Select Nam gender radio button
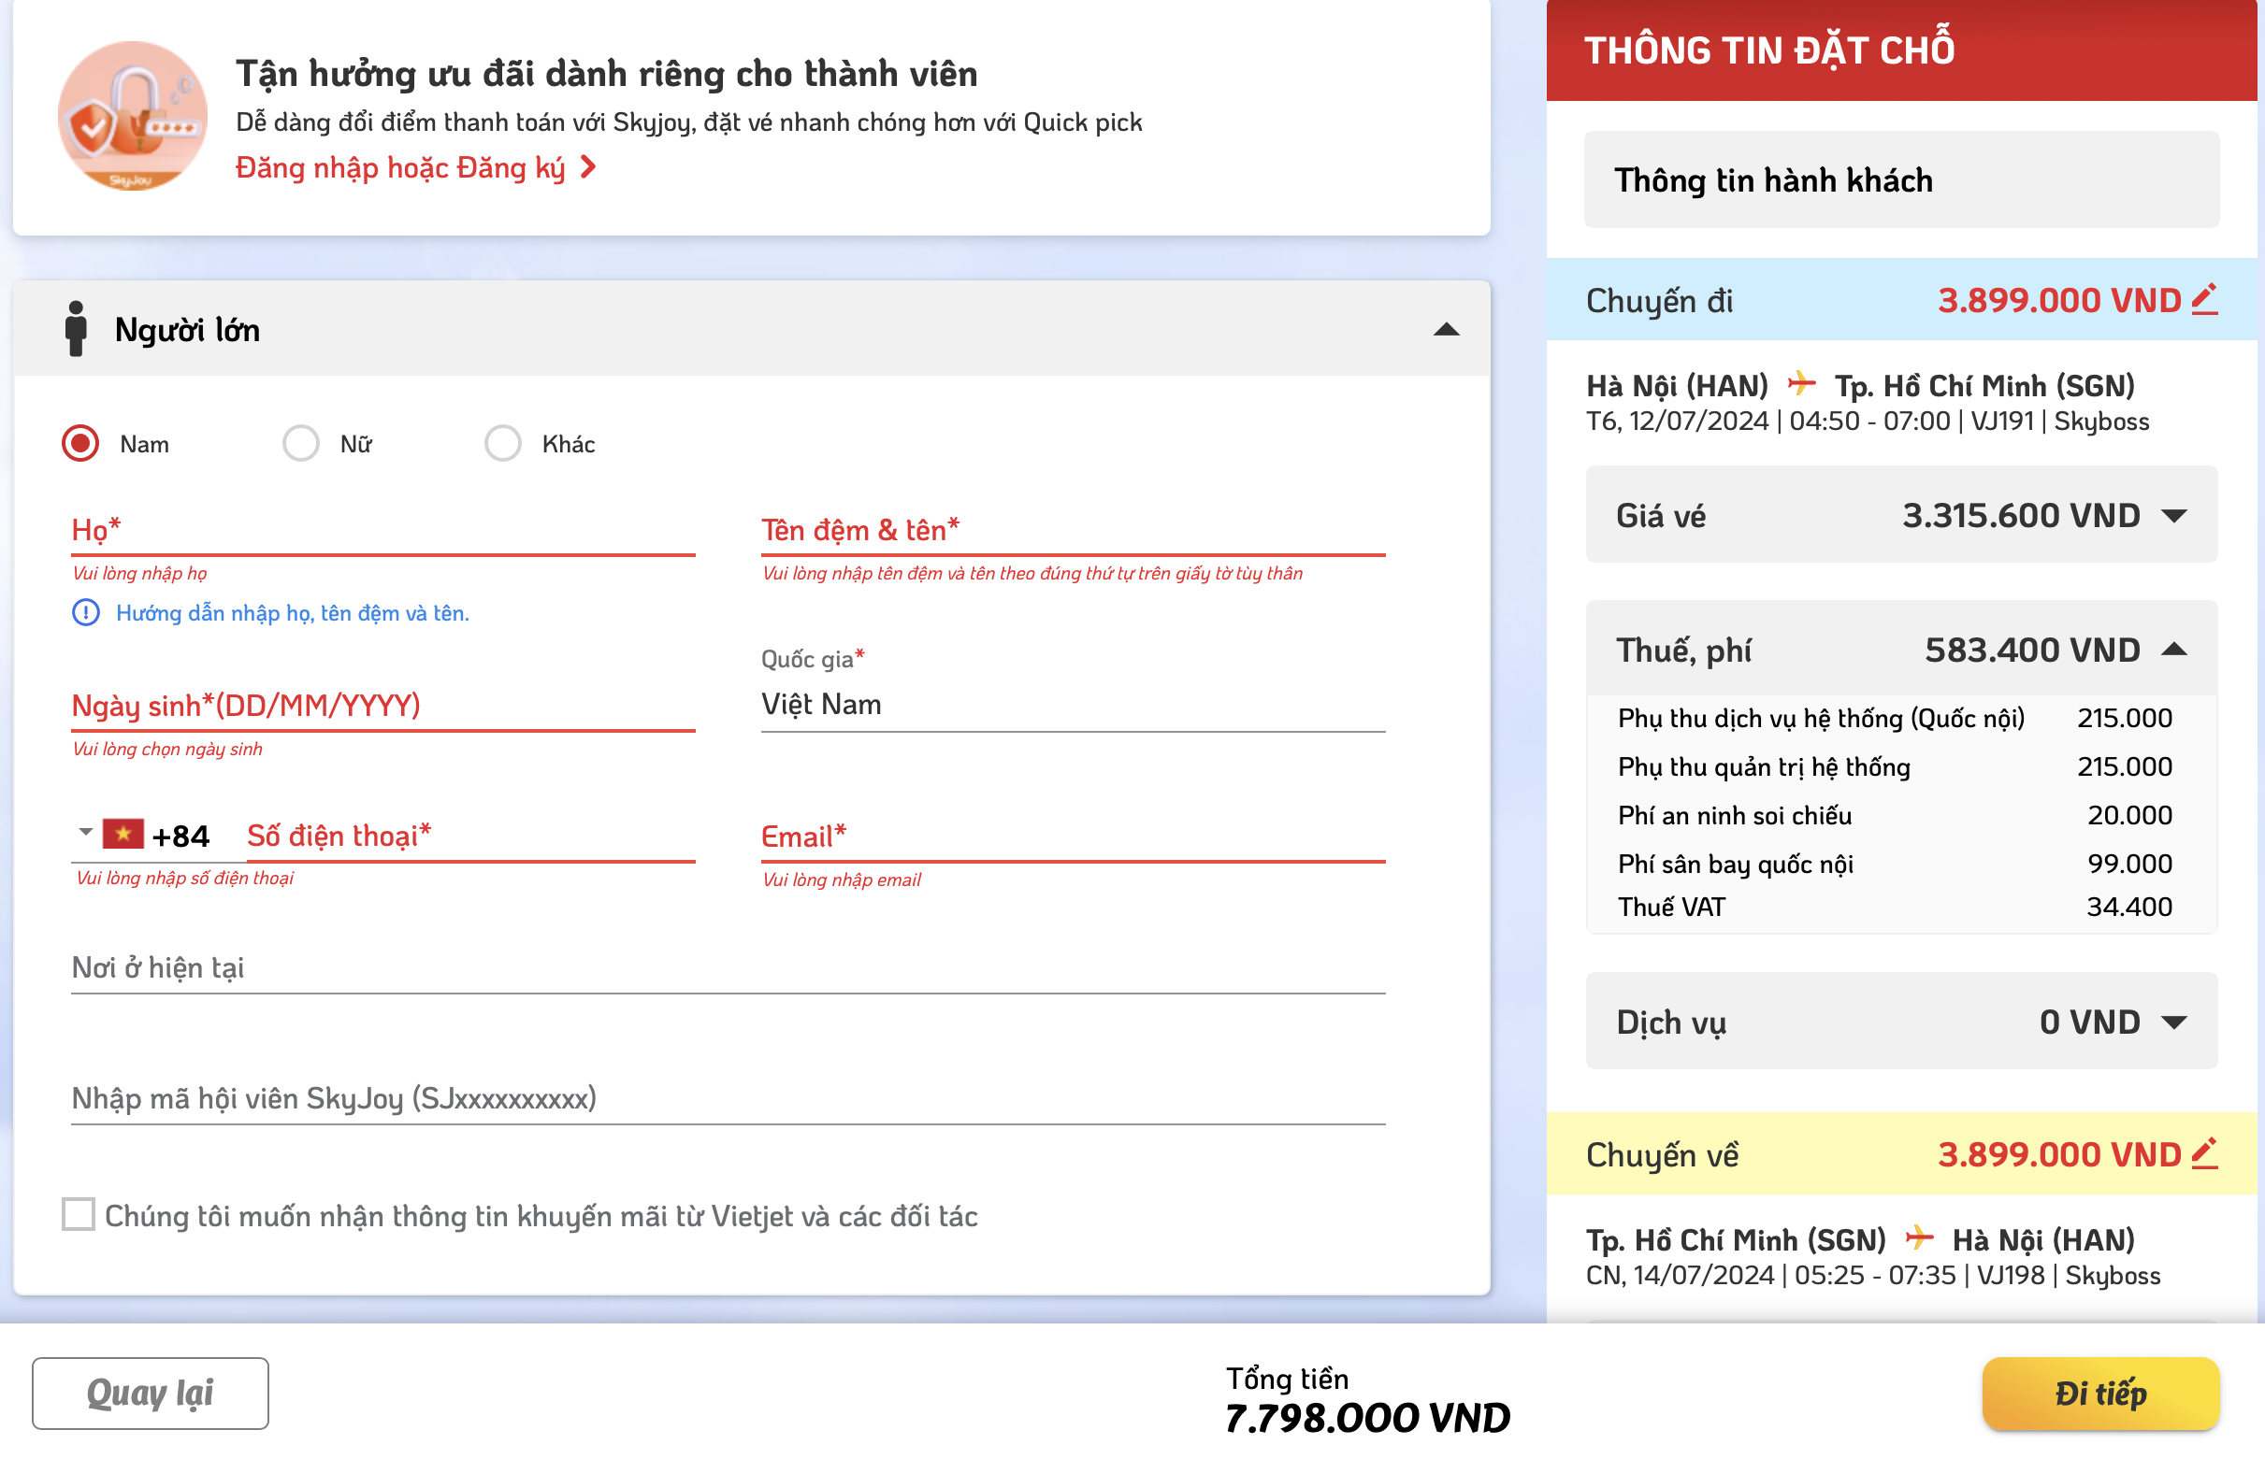 point(80,443)
